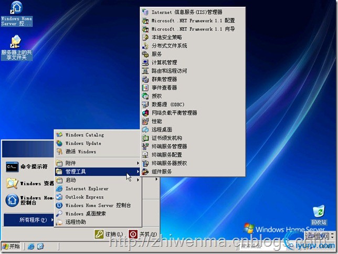Click 远程桌面 label
The height and width of the screenshot is (254, 338).
click(162, 130)
